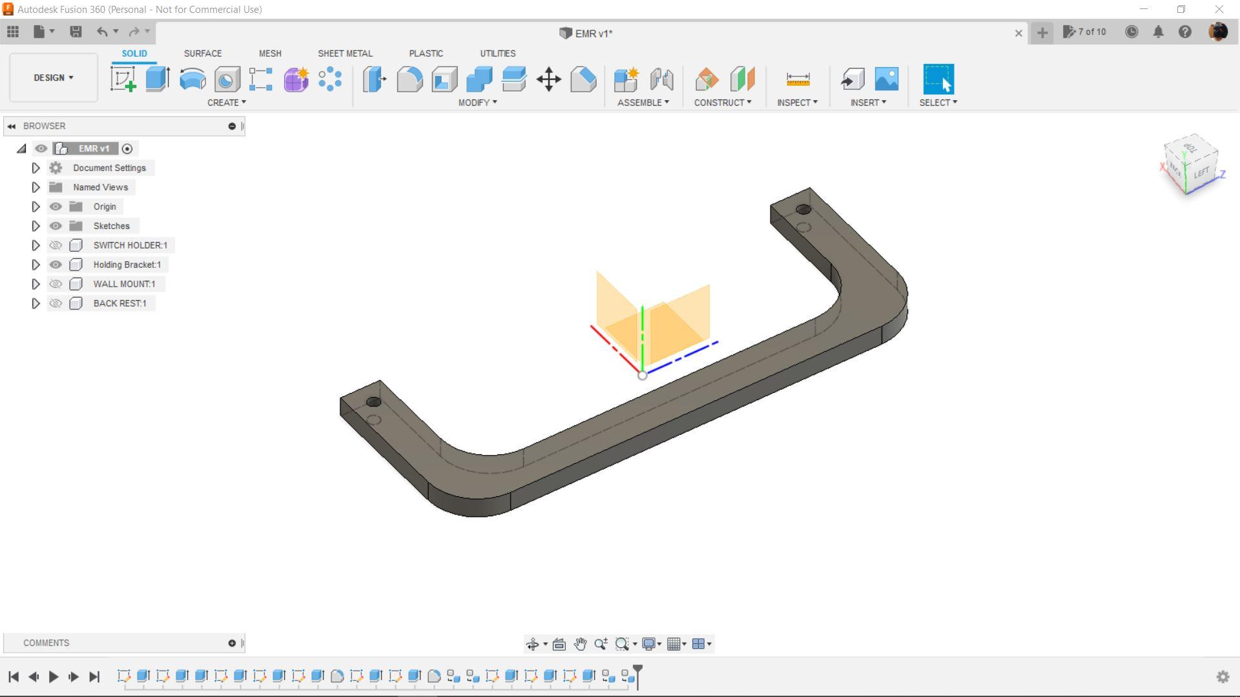Image resolution: width=1240 pixels, height=697 pixels.
Task: Open the MODIFY dropdown menu
Action: pyautogui.click(x=477, y=103)
